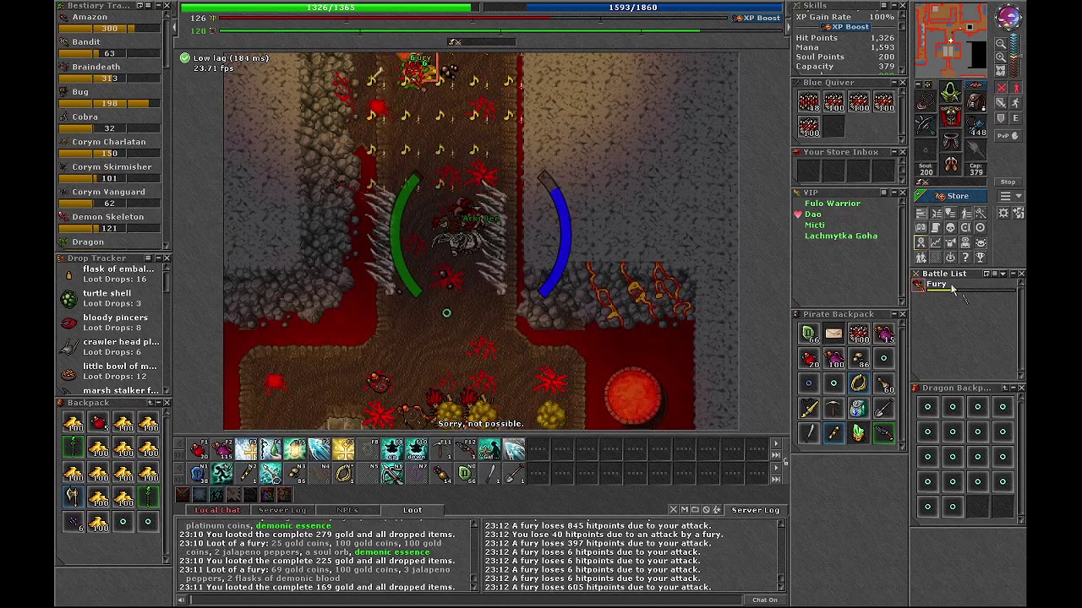Zoom in the minimap with magnifier icon
The image size is (1082, 608).
tap(1001, 59)
